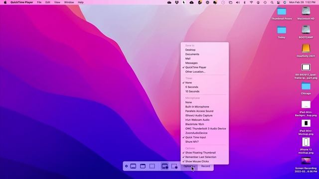The height and width of the screenshot is (179, 319).
Task: Select Record Selected Portion icon in toolbar
Action: point(174,166)
